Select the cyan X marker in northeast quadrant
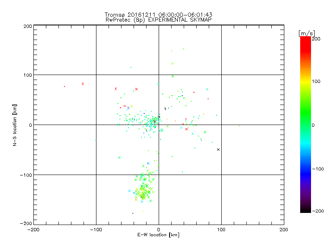Screen dimensions: 334x250 (x=207, y=89)
